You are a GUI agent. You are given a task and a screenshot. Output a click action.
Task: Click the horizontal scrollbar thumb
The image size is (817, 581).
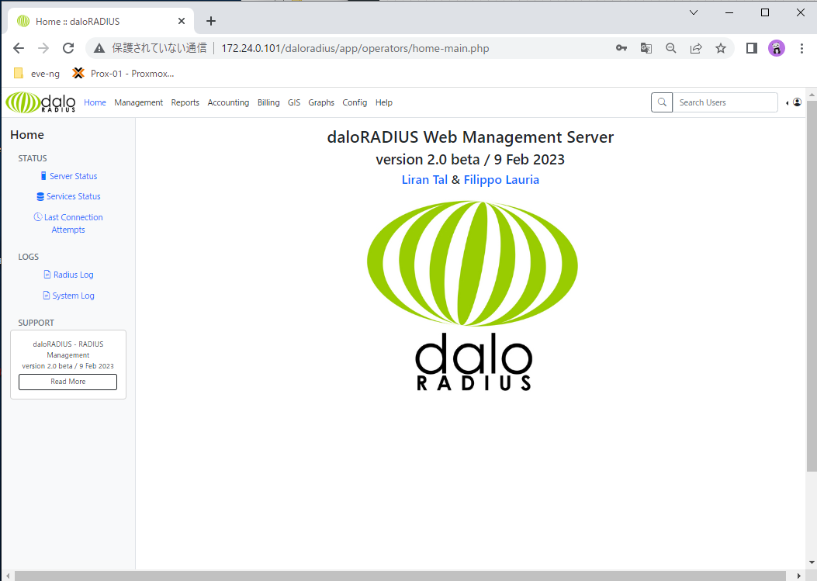[400, 576]
